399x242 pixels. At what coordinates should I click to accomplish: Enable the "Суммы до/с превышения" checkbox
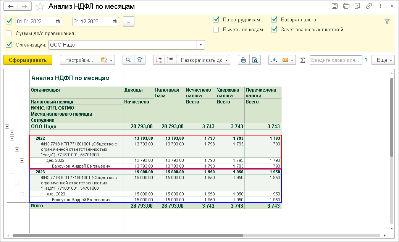(9, 33)
